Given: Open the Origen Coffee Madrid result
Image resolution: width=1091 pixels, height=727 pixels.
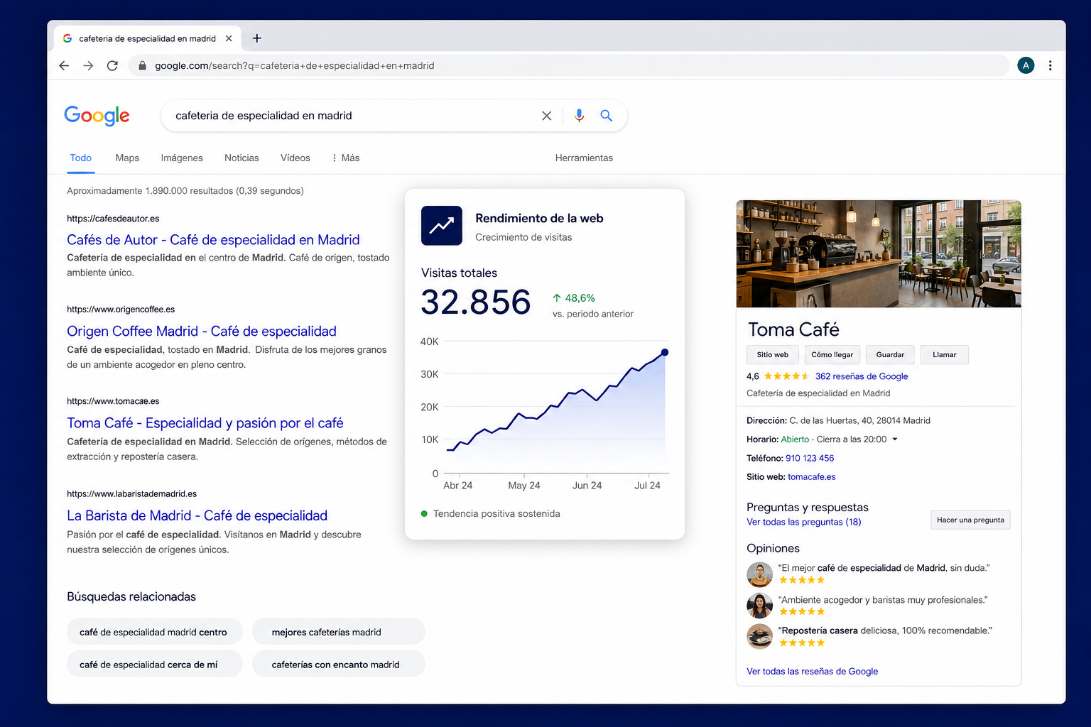Looking at the screenshot, I should tap(202, 332).
